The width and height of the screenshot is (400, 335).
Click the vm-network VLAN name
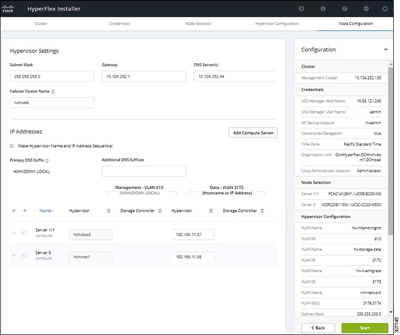point(371,293)
